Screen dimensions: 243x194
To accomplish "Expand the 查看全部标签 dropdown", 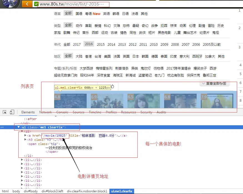I will pos(214,83).
